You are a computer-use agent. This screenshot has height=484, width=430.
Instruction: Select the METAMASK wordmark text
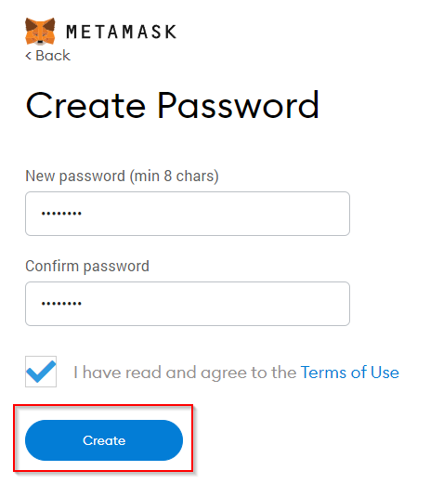click(x=122, y=32)
